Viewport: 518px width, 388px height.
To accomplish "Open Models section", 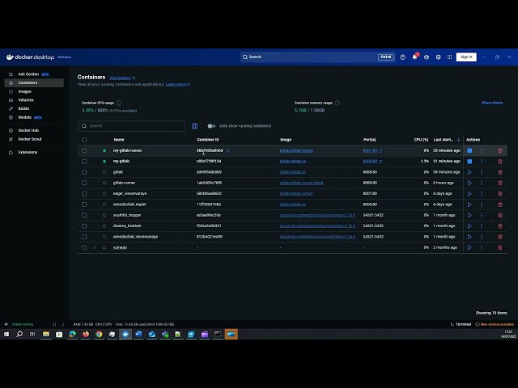I will click(x=34, y=117).
